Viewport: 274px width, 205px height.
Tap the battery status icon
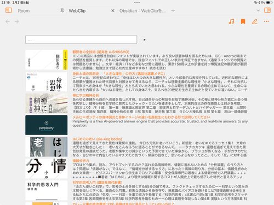269,3
